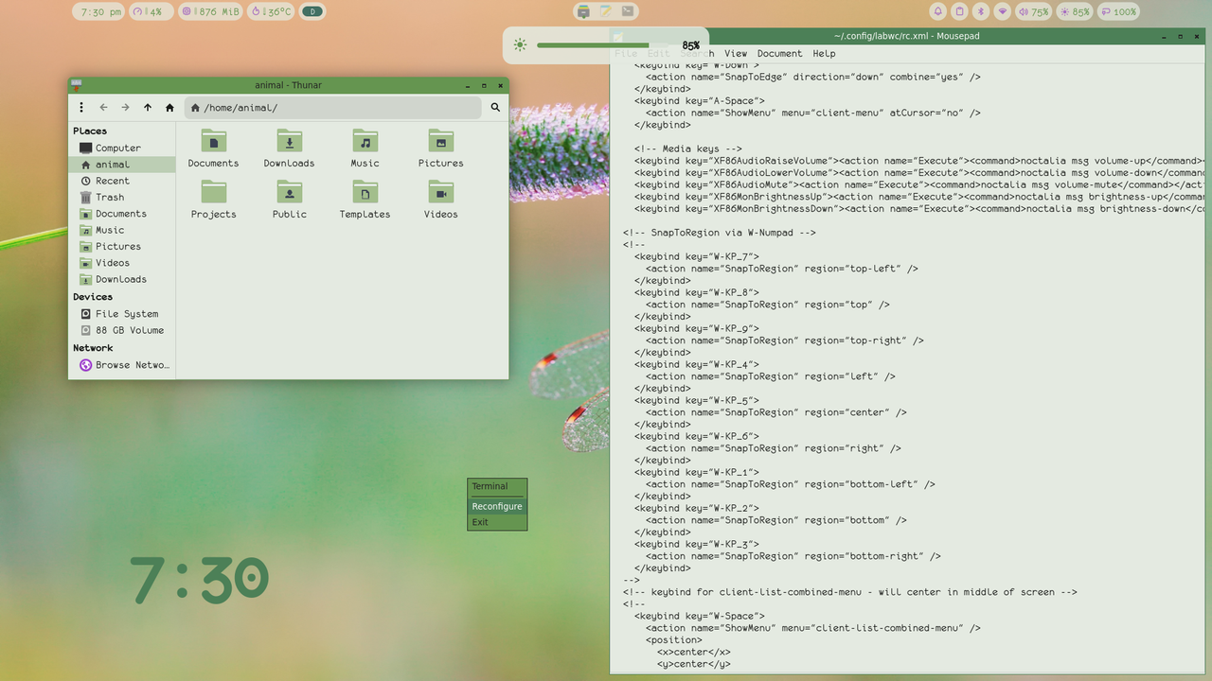Viewport: 1212px width, 681px height.
Task: Click the file manager icon in top bar
Action: coord(583,11)
